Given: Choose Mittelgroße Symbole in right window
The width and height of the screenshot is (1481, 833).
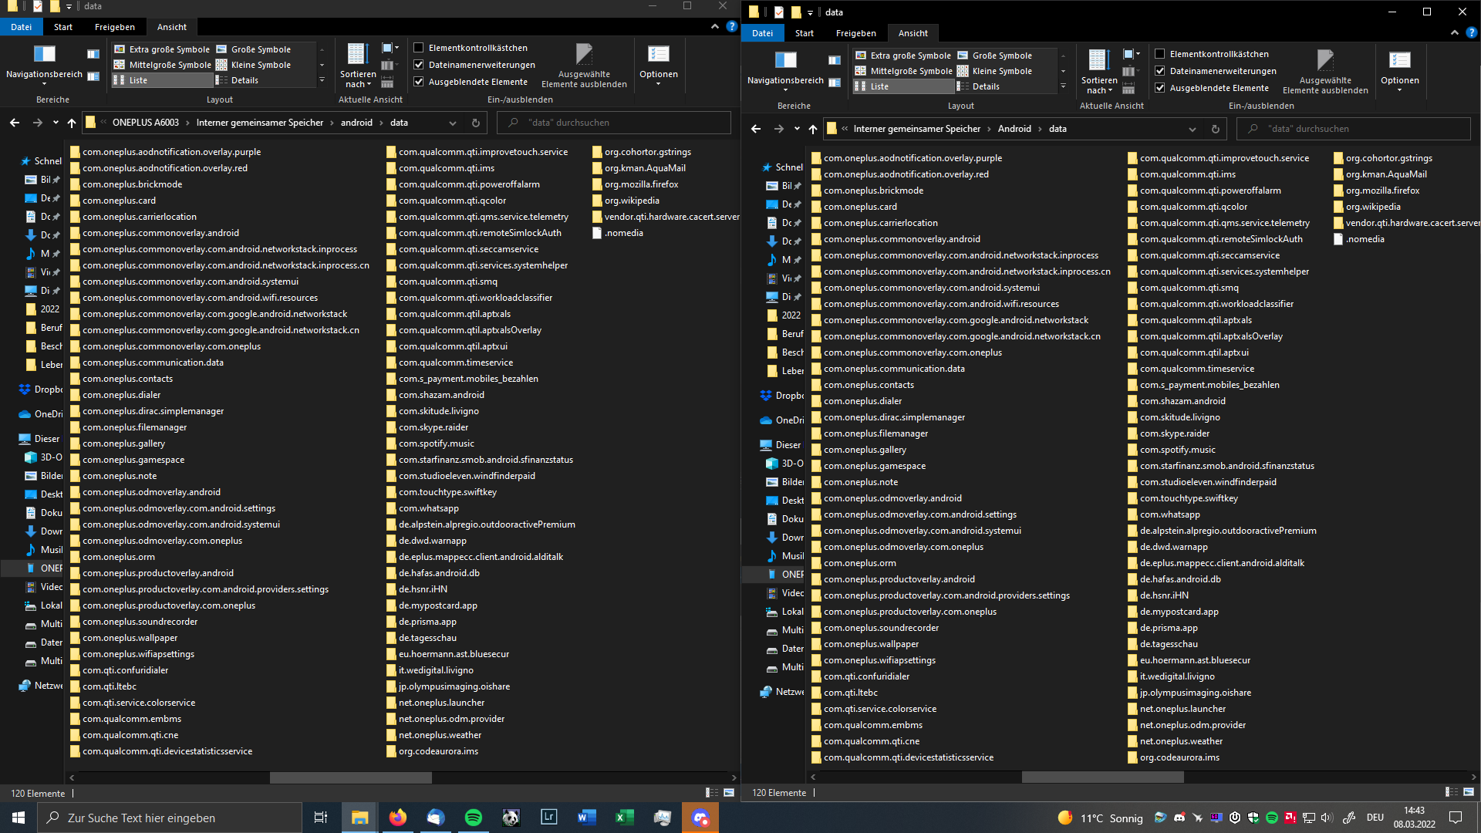Looking at the screenshot, I should coord(903,71).
